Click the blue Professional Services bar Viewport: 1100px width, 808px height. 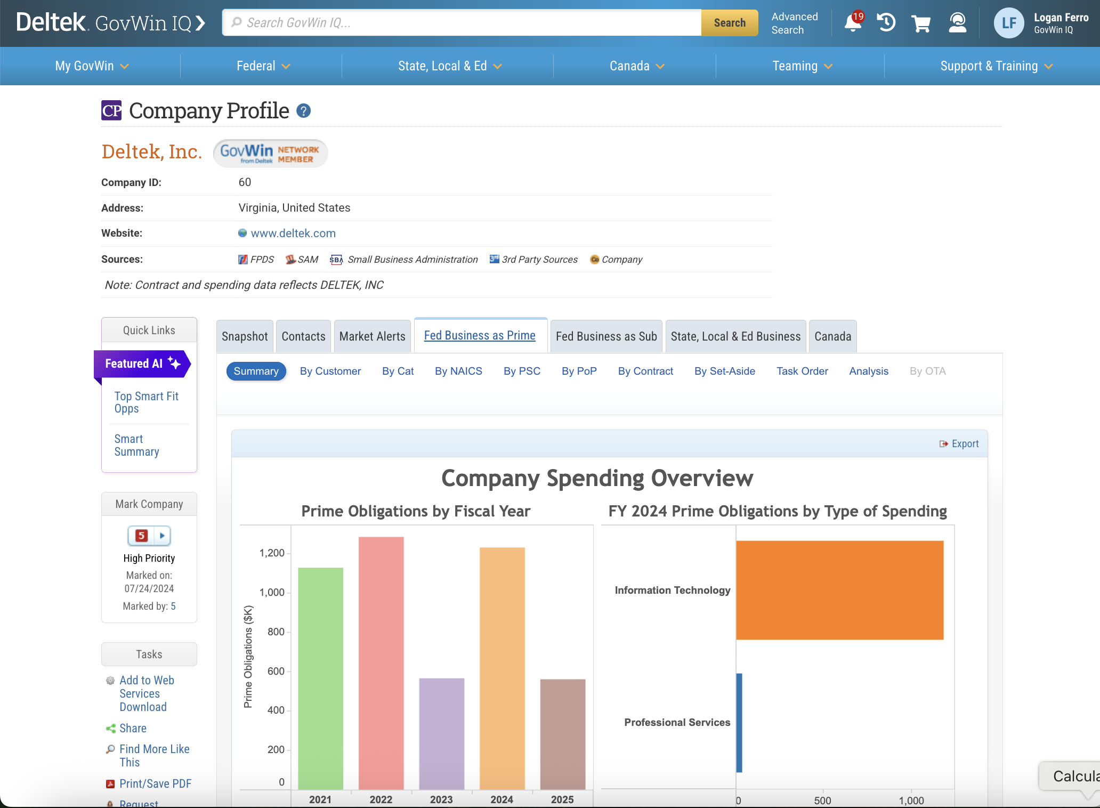739,723
